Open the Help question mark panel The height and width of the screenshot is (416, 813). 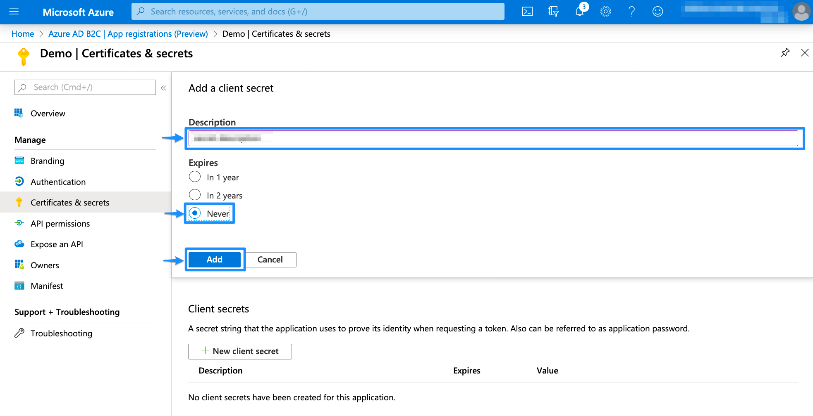pos(631,11)
